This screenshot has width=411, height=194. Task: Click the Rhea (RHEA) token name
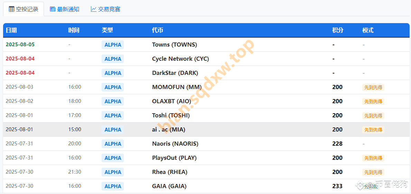pyautogui.click(x=170, y=172)
